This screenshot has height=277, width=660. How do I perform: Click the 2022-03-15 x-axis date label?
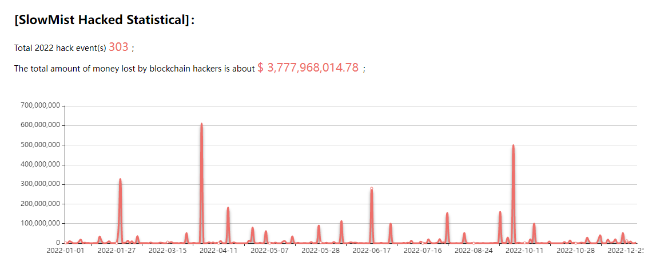(x=168, y=250)
